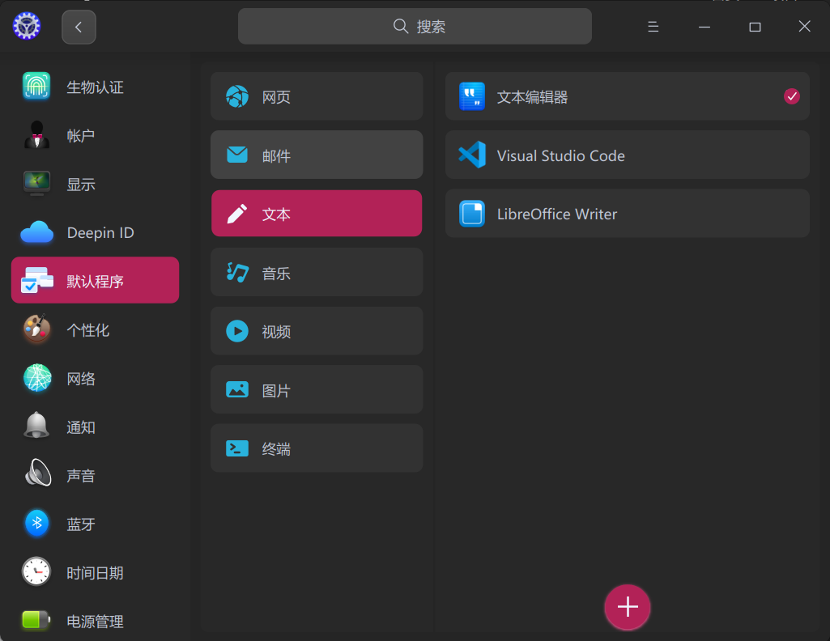
Task: Select the 终端 terminal category
Action: [x=316, y=448]
